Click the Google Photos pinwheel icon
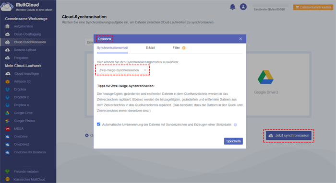Image resolution: width=336 pixels, height=183 pixels. [x=8, y=121]
